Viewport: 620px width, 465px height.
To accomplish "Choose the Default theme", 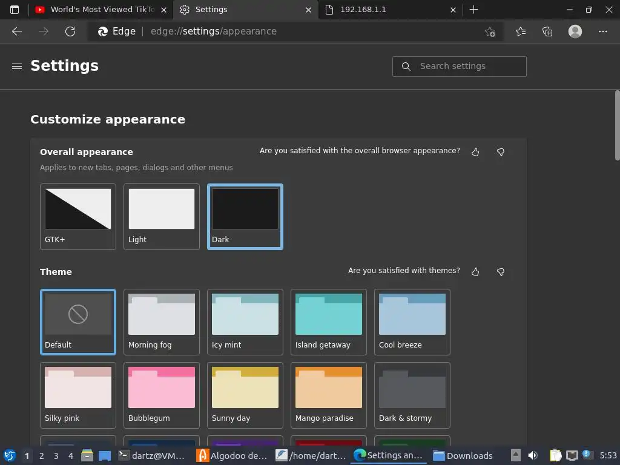I will tap(78, 322).
